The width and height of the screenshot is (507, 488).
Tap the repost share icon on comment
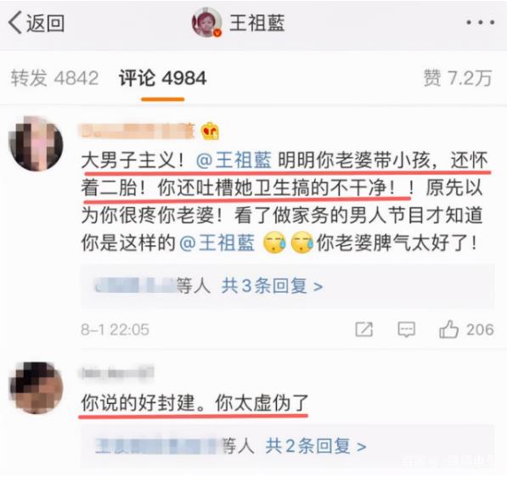point(363,329)
